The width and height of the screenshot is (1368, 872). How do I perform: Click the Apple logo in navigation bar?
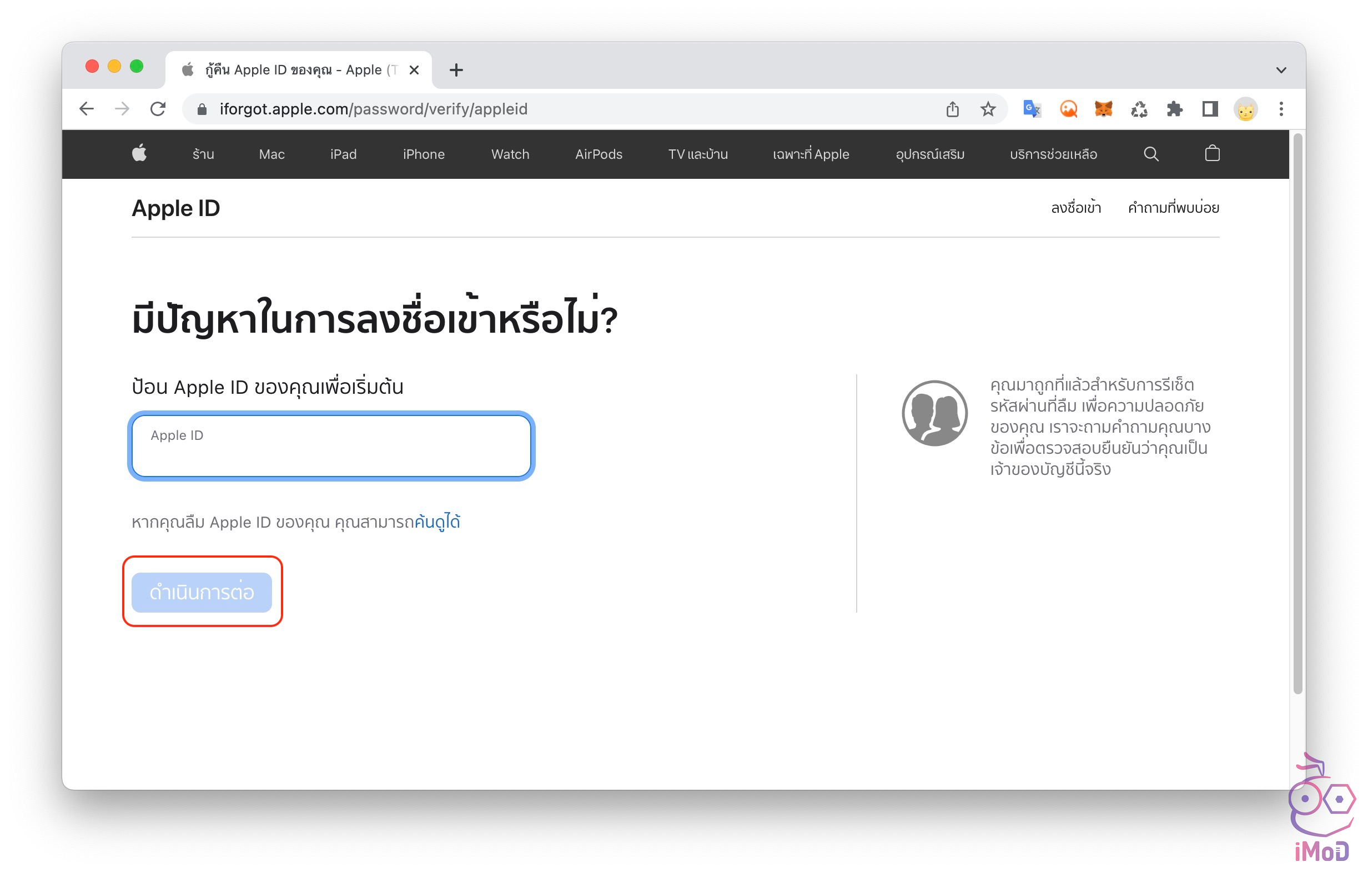coord(139,154)
